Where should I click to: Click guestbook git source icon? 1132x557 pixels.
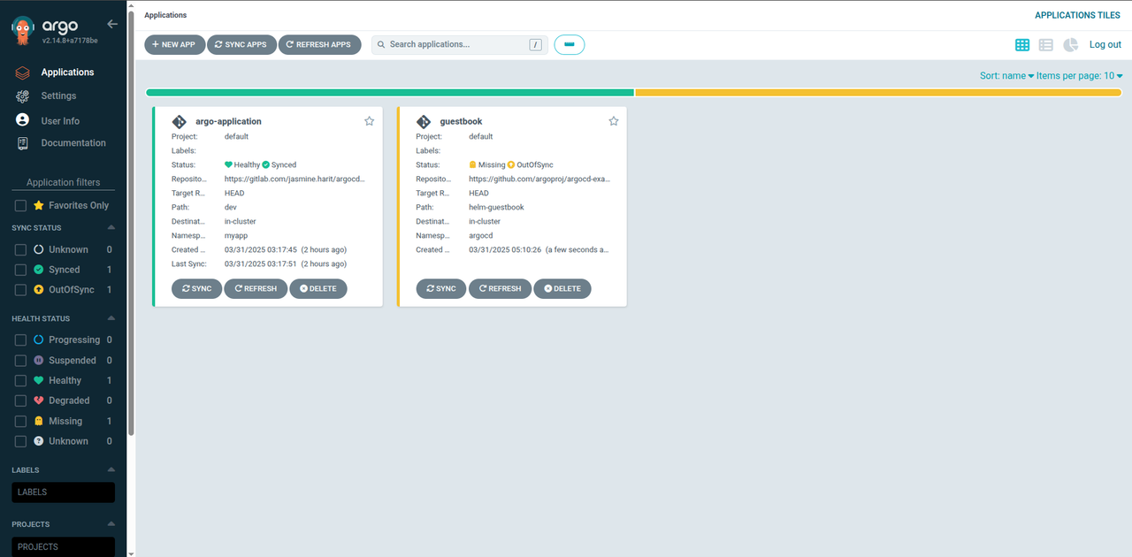(x=424, y=122)
